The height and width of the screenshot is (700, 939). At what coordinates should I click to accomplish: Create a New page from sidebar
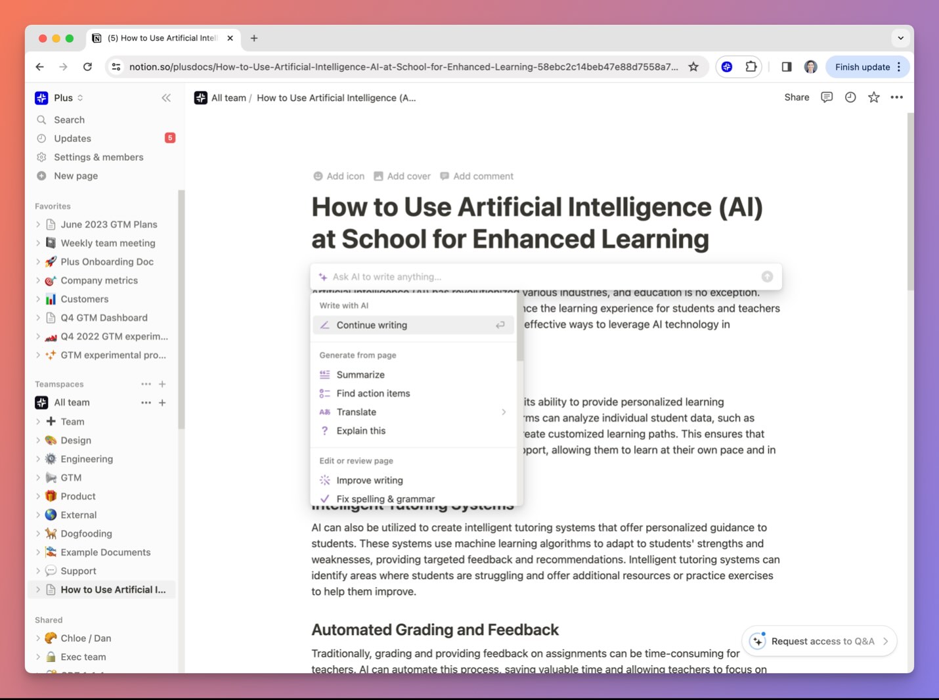tap(76, 176)
